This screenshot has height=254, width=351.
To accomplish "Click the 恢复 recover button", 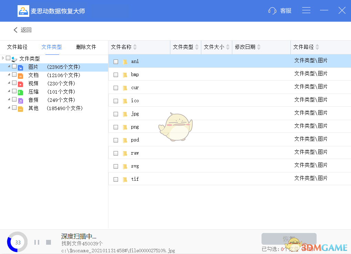I will pos(289,239).
